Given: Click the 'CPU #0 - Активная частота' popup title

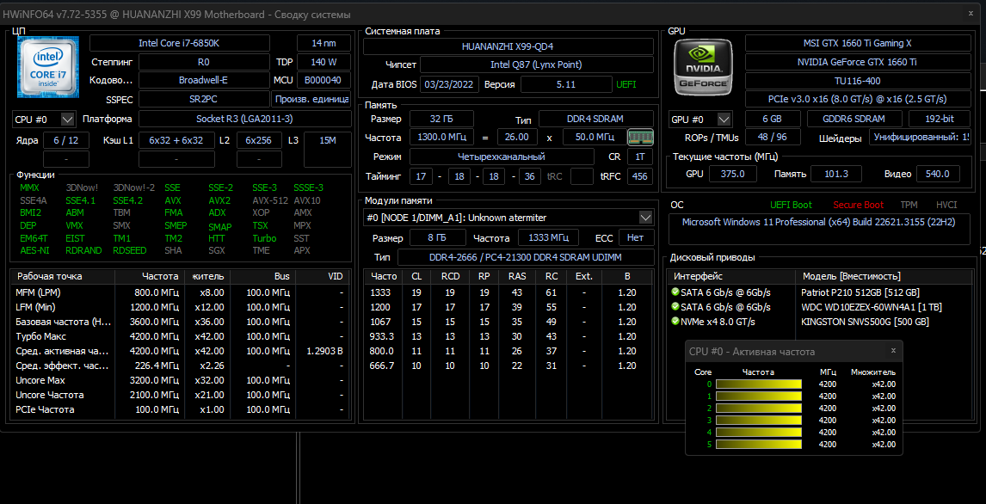Looking at the screenshot, I should click(x=751, y=351).
